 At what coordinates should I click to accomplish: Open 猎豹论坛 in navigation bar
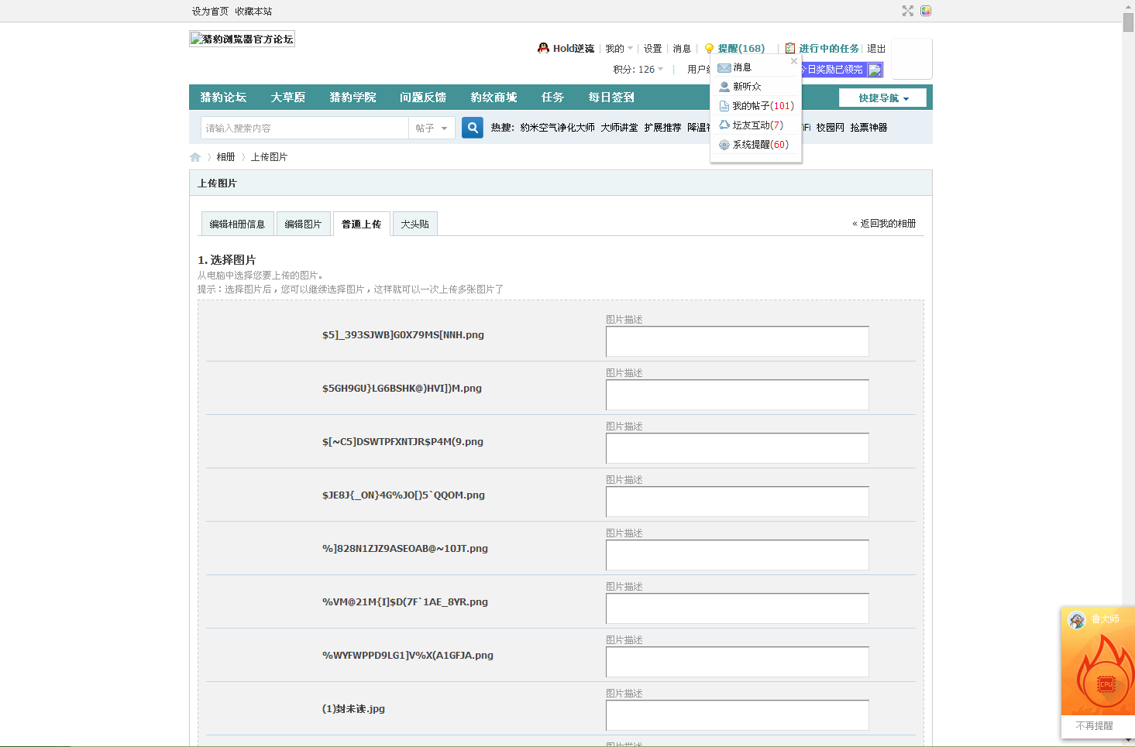pyautogui.click(x=223, y=97)
